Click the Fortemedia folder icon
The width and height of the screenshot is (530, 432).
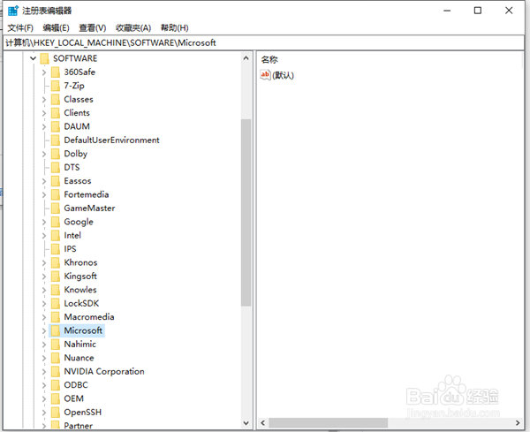56,194
